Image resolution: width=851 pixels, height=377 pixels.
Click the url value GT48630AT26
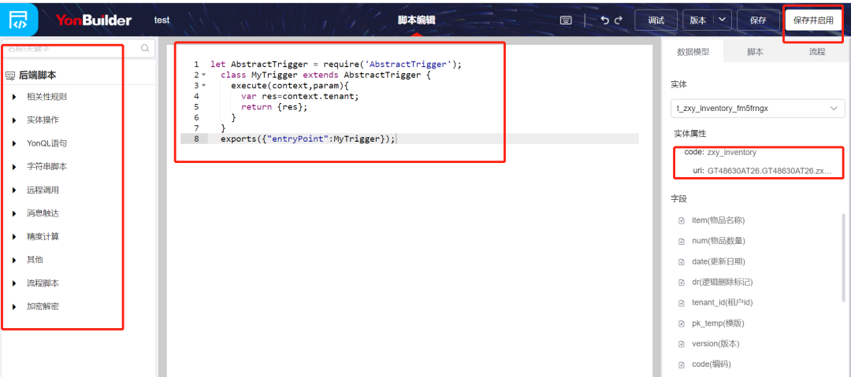coord(769,171)
